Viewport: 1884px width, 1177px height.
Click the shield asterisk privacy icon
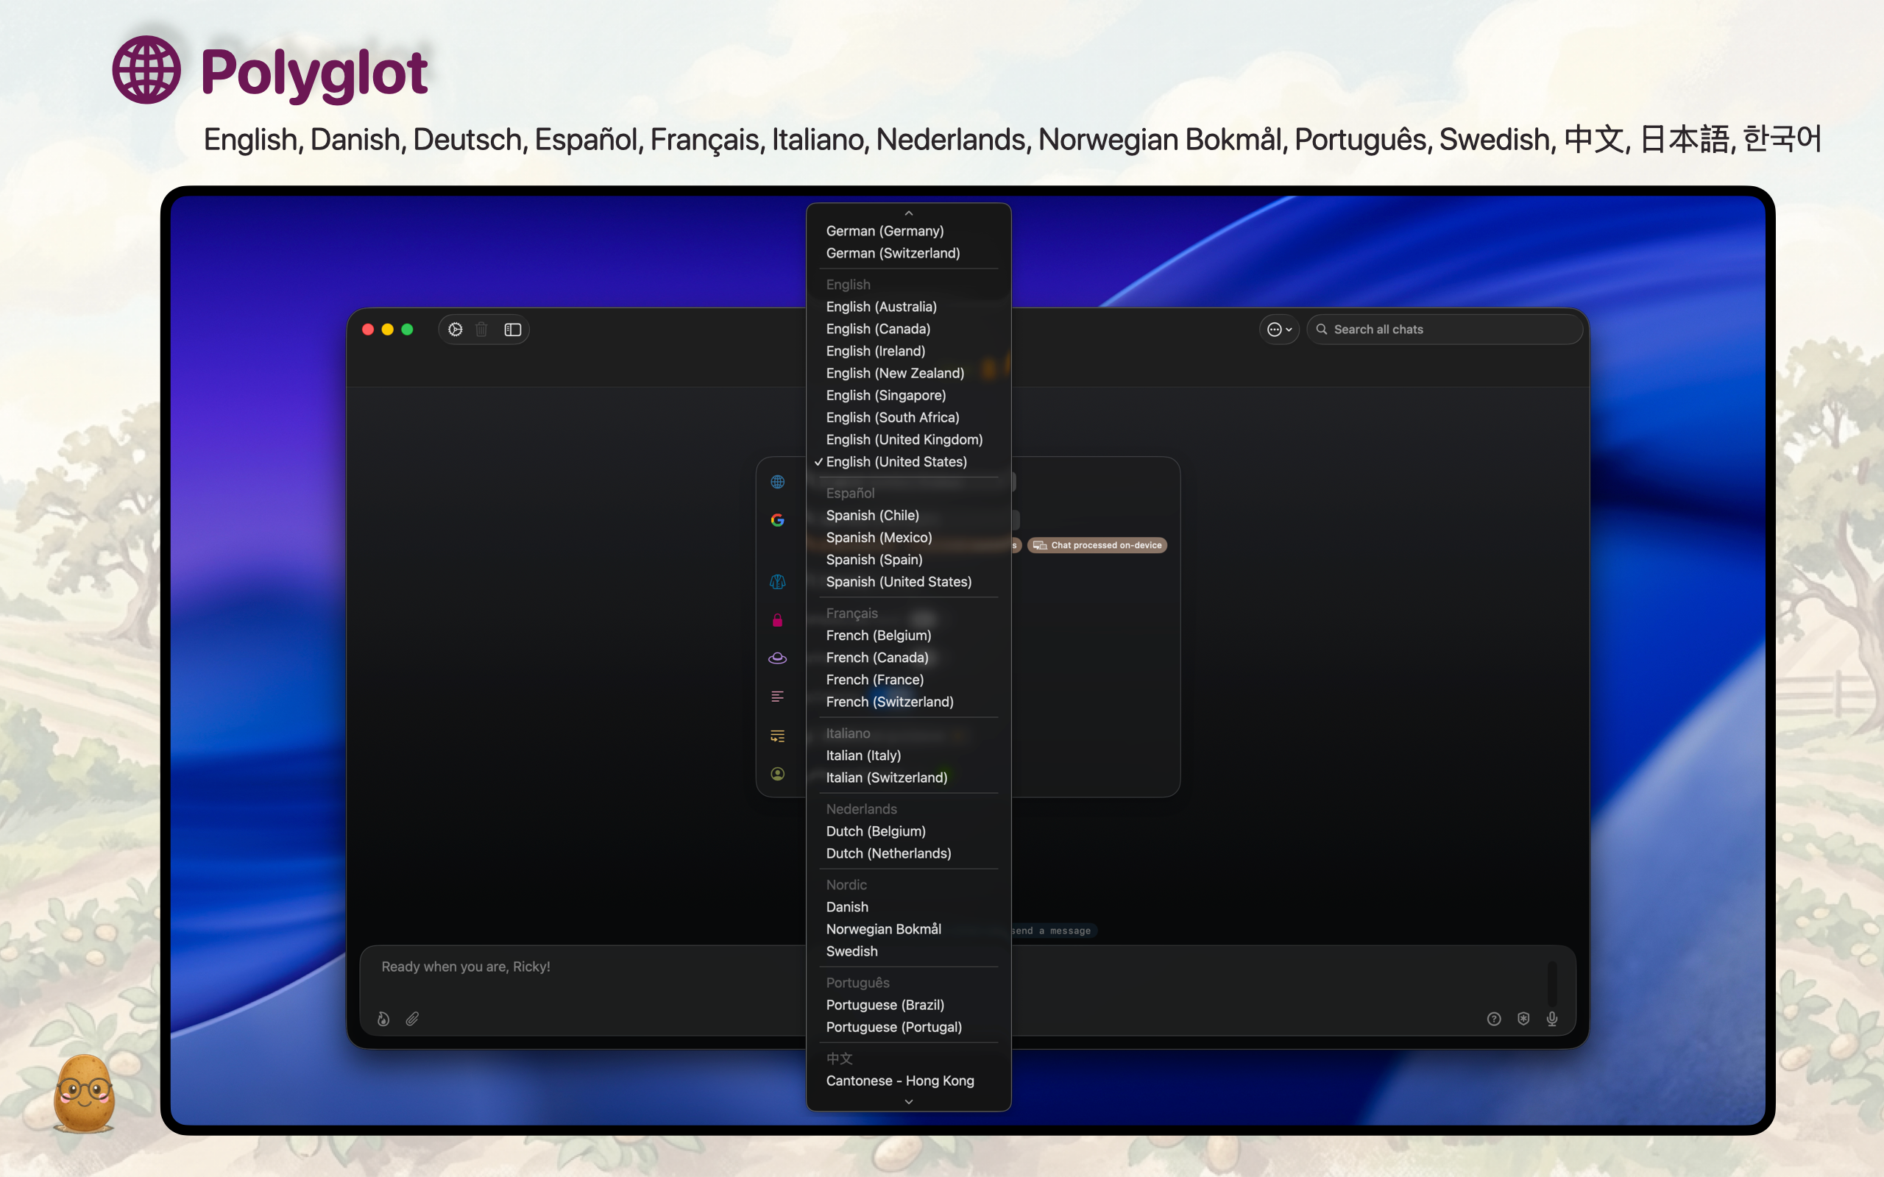(x=1523, y=1019)
